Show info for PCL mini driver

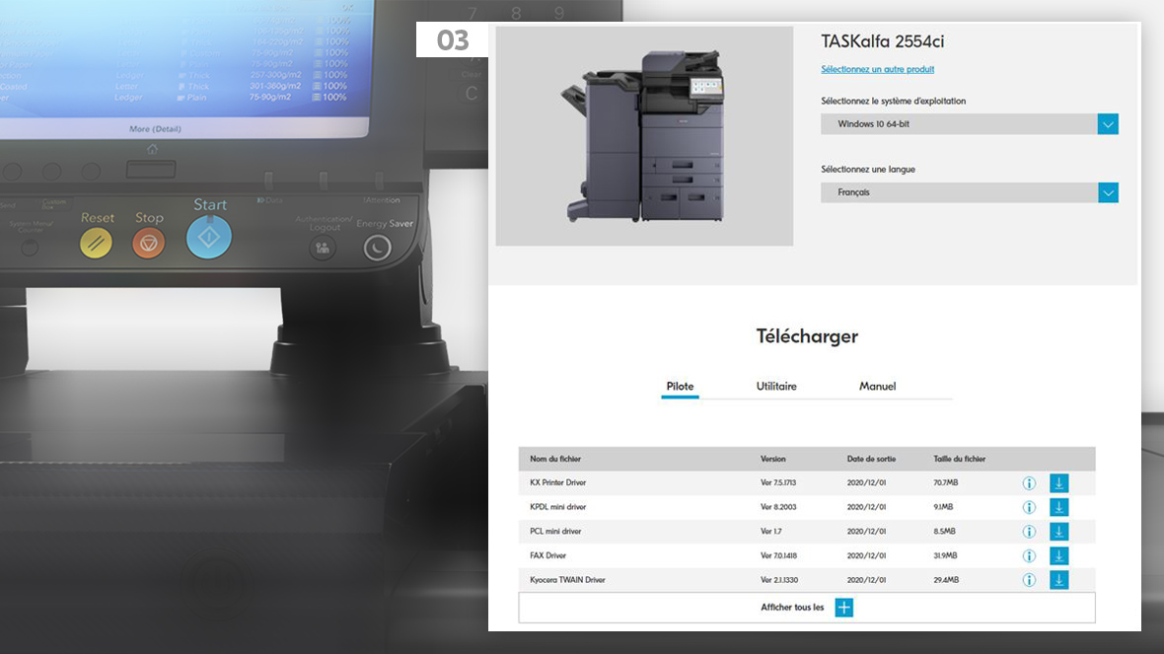pos(1029,532)
